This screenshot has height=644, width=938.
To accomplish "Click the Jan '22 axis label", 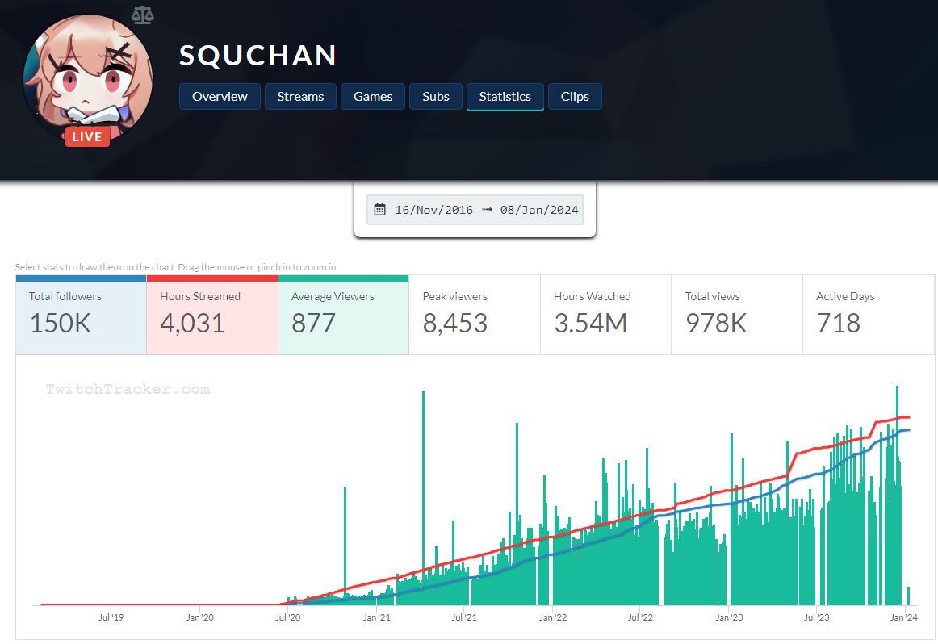I will pos(553,617).
